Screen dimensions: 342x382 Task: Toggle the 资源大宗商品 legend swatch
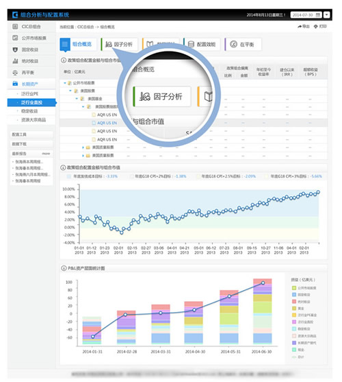click(x=294, y=336)
